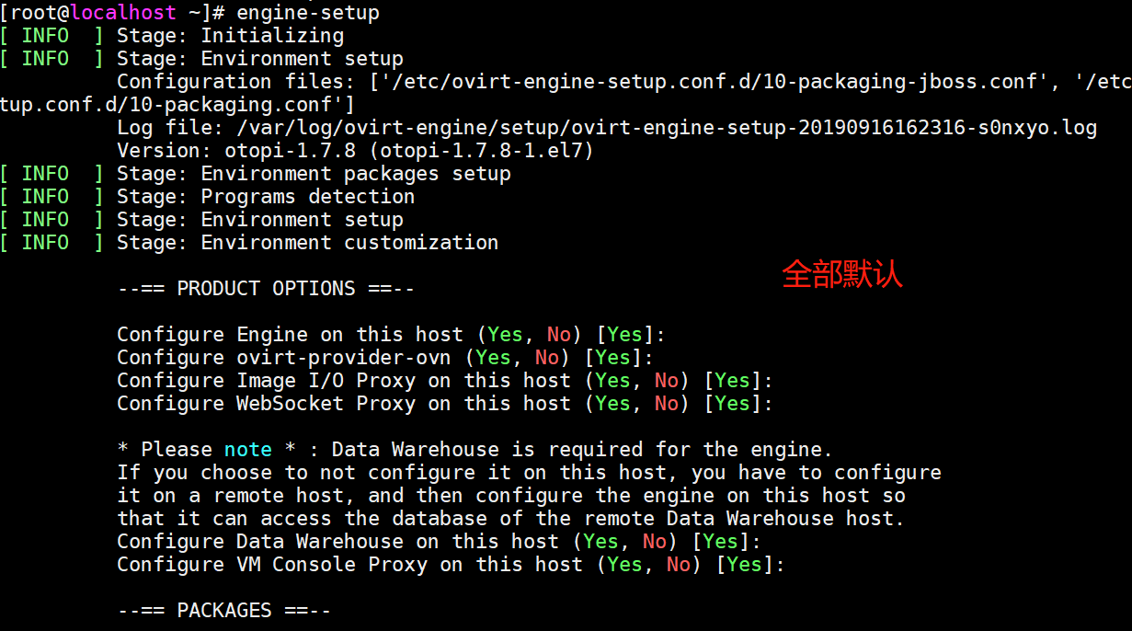Click No option for ovirt-provider-ovn prompt
Screen dimensions: 1132x631
(x=547, y=358)
